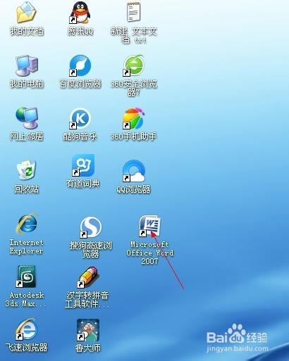Viewport: 289px width, 361px height.
Task: Launch 鲁大师 shortcut icon
Action: [x=88, y=330]
